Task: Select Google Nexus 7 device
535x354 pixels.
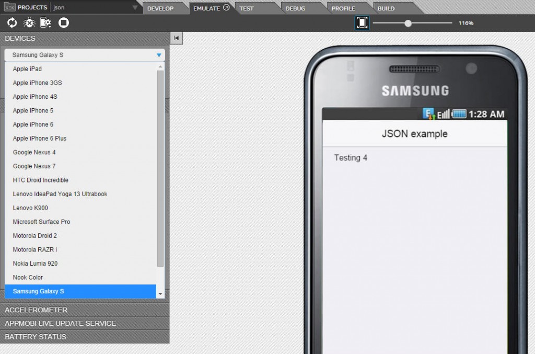Action: coord(80,166)
